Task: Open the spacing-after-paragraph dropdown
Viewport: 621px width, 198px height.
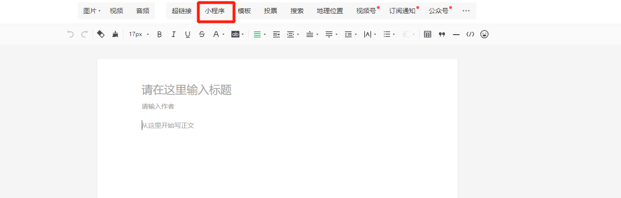Action: click(331, 34)
